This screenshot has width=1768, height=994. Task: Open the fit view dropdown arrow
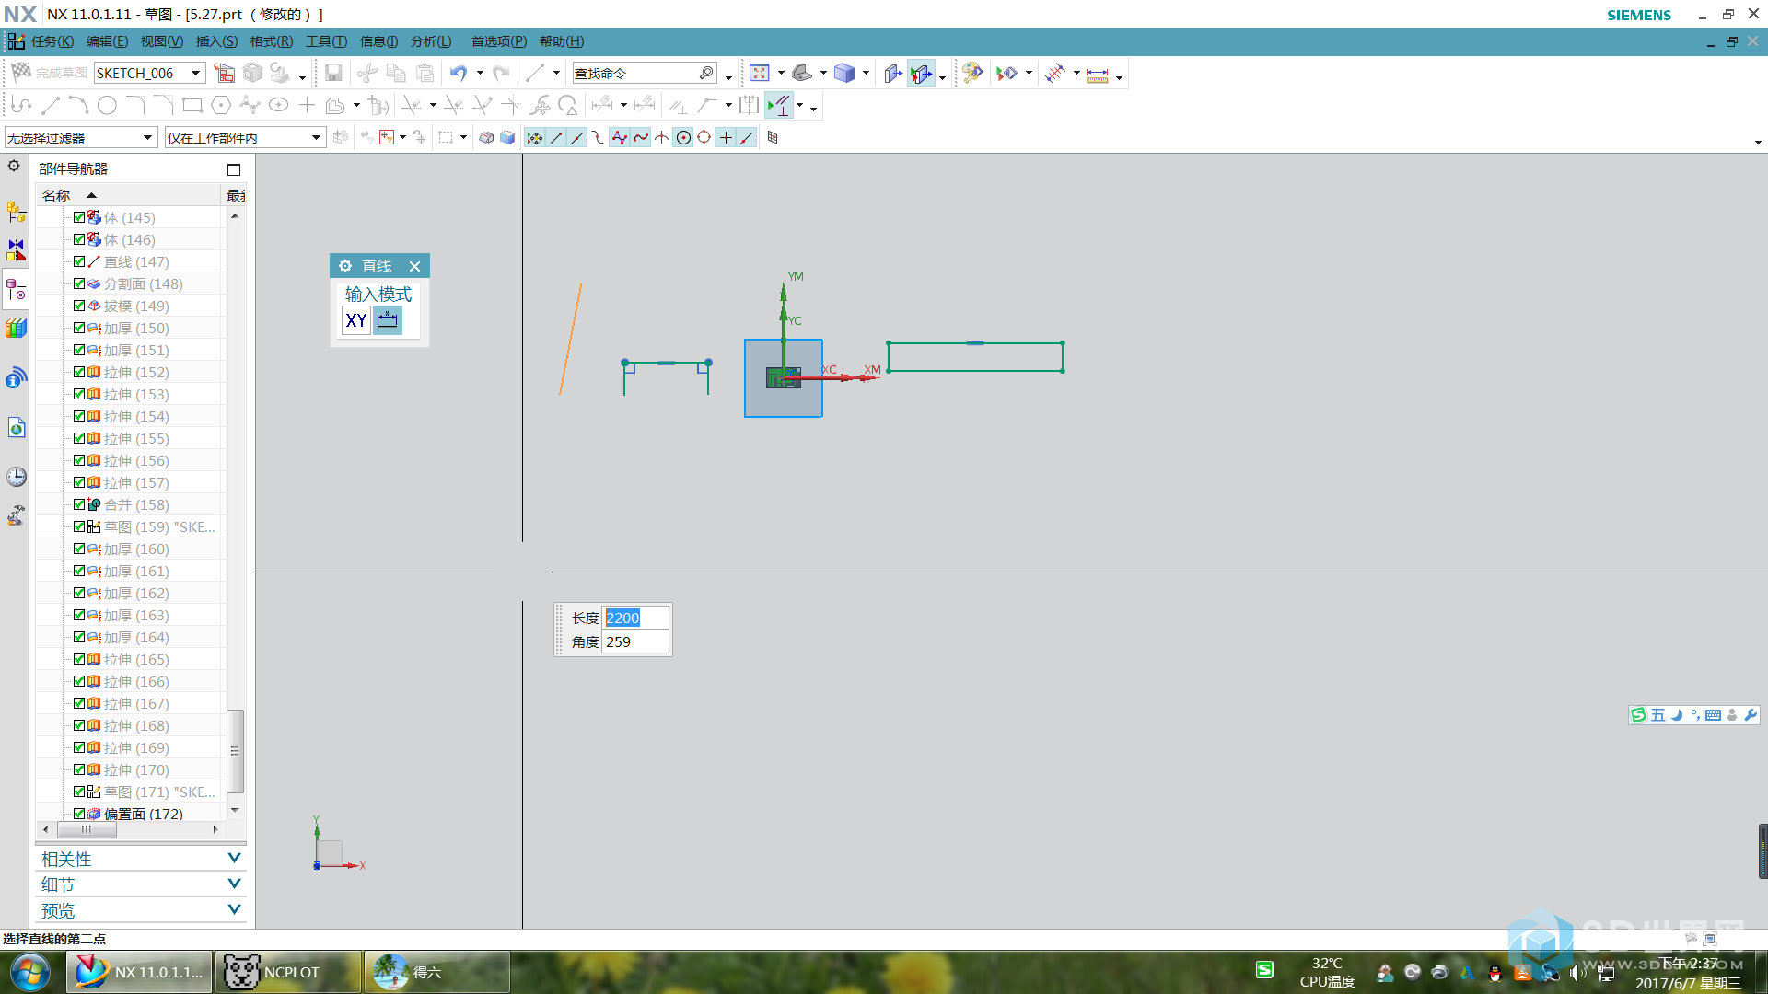click(781, 73)
